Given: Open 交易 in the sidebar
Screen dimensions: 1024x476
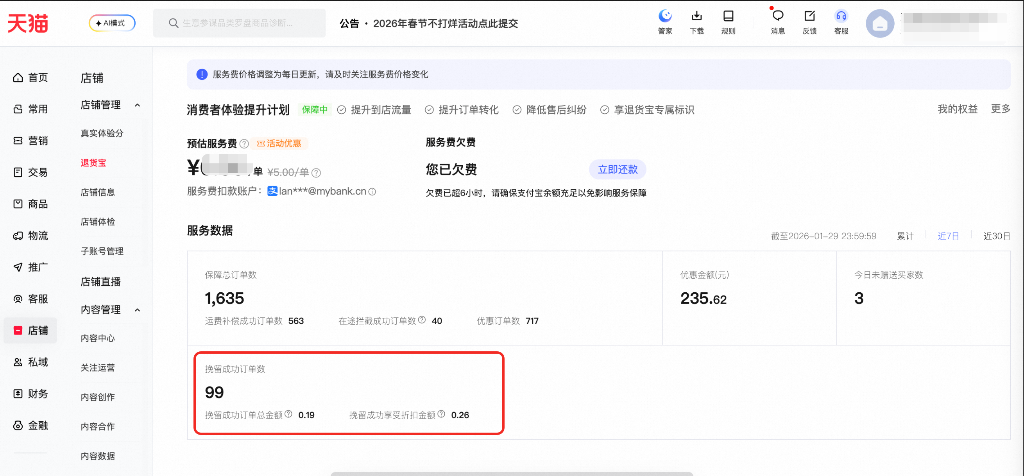Looking at the screenshot, I should [30, 172].
